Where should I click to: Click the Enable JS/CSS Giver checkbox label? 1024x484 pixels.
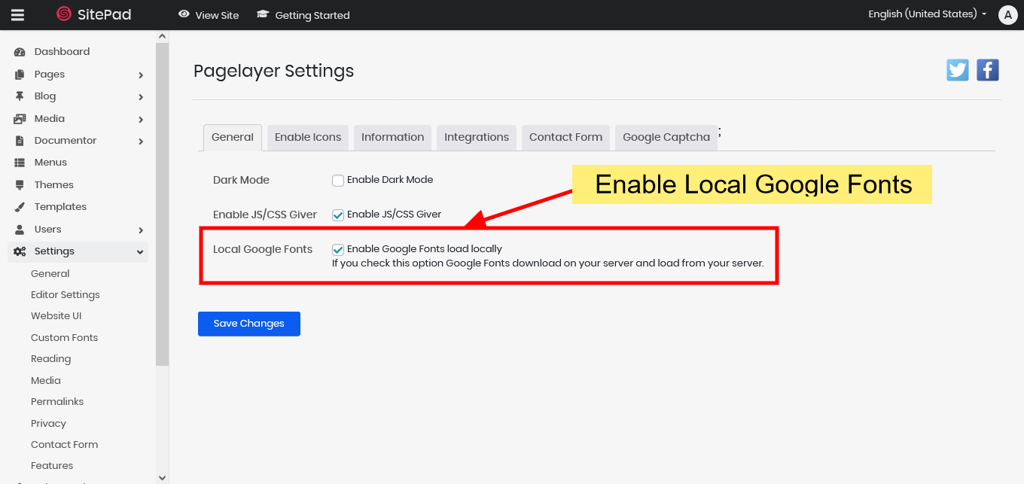tap(394, 215)
